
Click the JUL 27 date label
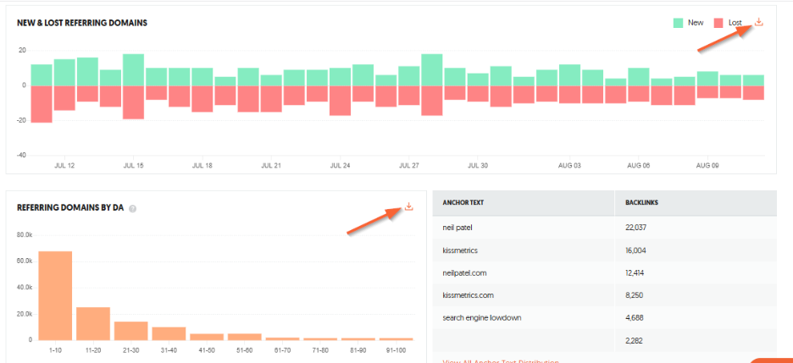coord(408,165)
